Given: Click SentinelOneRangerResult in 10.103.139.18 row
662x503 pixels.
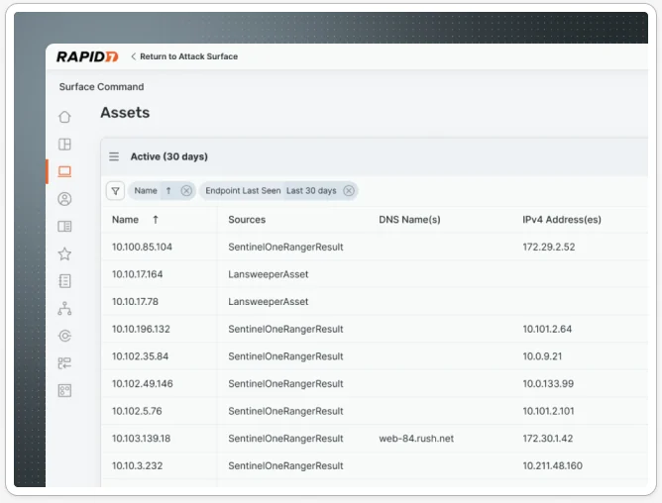Looking at the screenshot, I should pos(285,439).
